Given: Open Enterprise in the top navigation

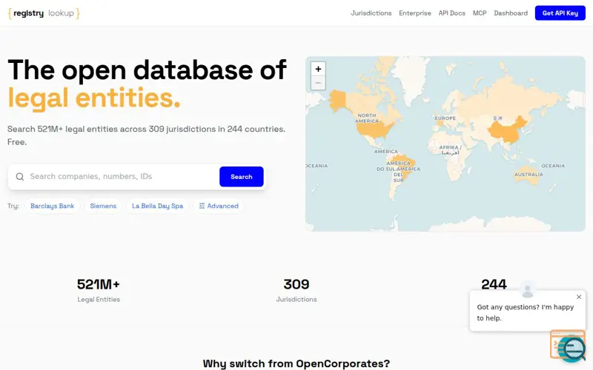Looking at the screenshot, I should [415, 13].
